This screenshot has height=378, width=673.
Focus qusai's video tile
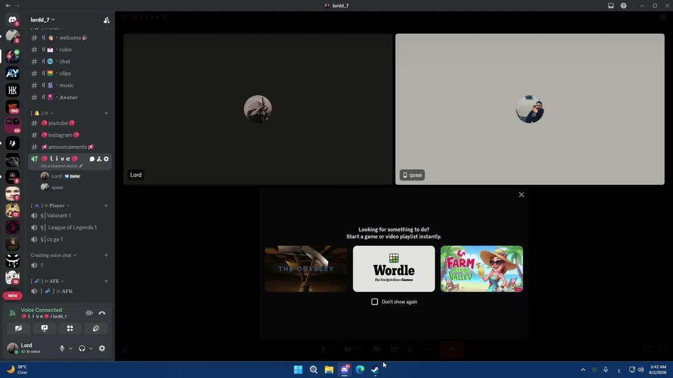coord(530,109)
